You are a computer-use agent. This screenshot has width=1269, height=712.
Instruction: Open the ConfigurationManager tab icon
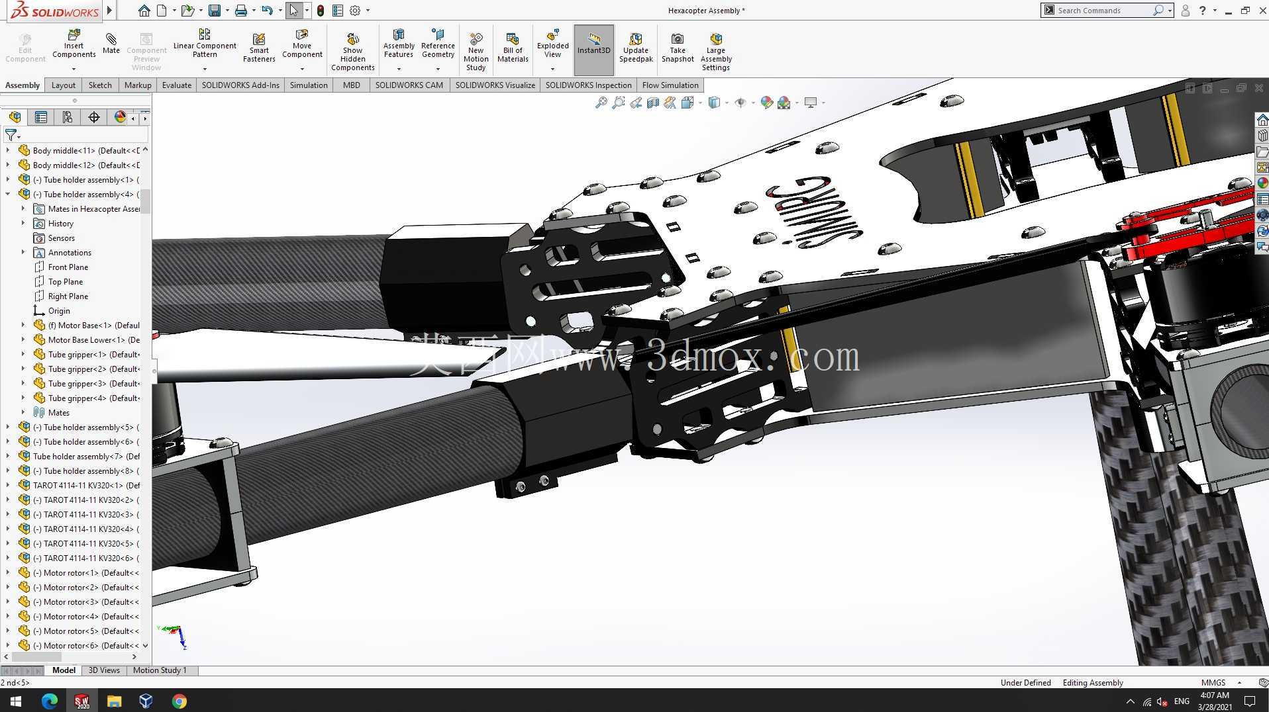68,117
